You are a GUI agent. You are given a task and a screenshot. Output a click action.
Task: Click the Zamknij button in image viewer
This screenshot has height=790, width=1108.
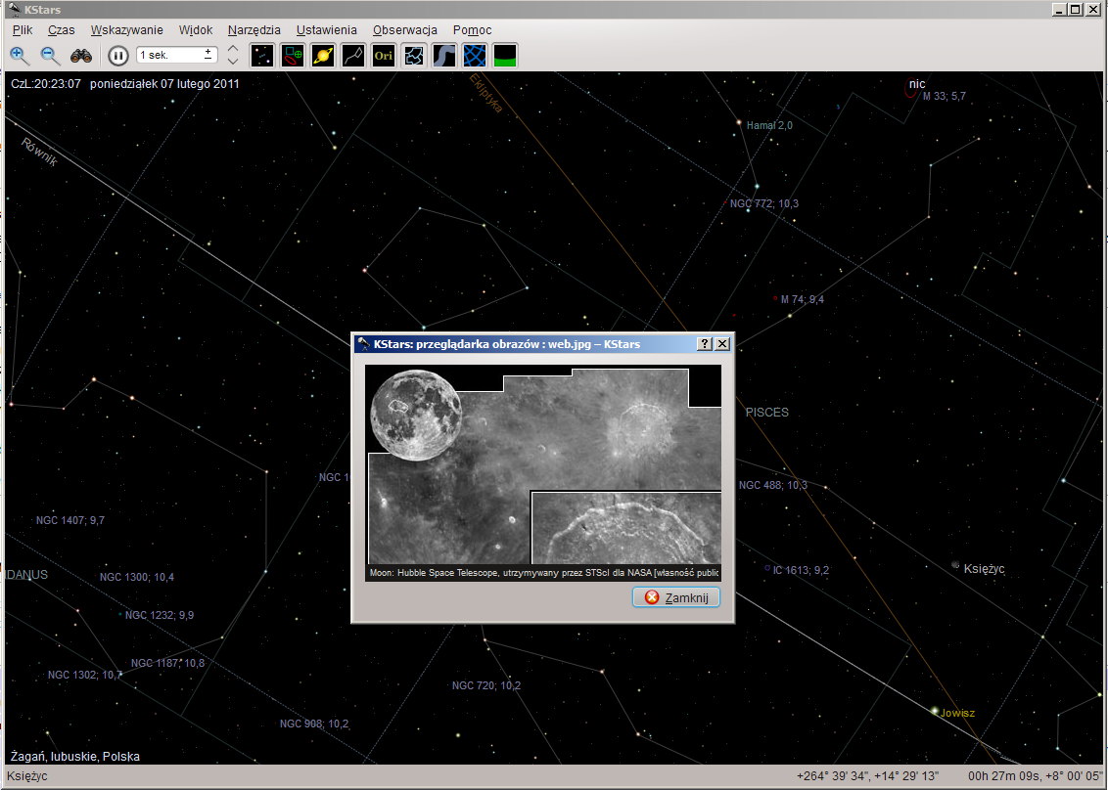pos(676,597)
